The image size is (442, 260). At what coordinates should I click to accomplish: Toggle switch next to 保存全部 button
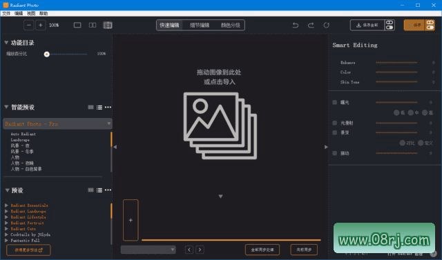(390, 25)
